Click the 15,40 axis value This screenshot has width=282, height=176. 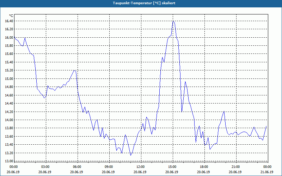pyautogui.click(x=9, y=62)
